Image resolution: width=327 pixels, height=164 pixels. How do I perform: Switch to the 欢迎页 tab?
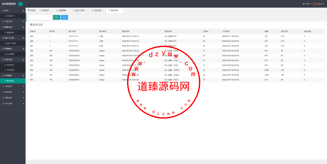tap(32, 10)
